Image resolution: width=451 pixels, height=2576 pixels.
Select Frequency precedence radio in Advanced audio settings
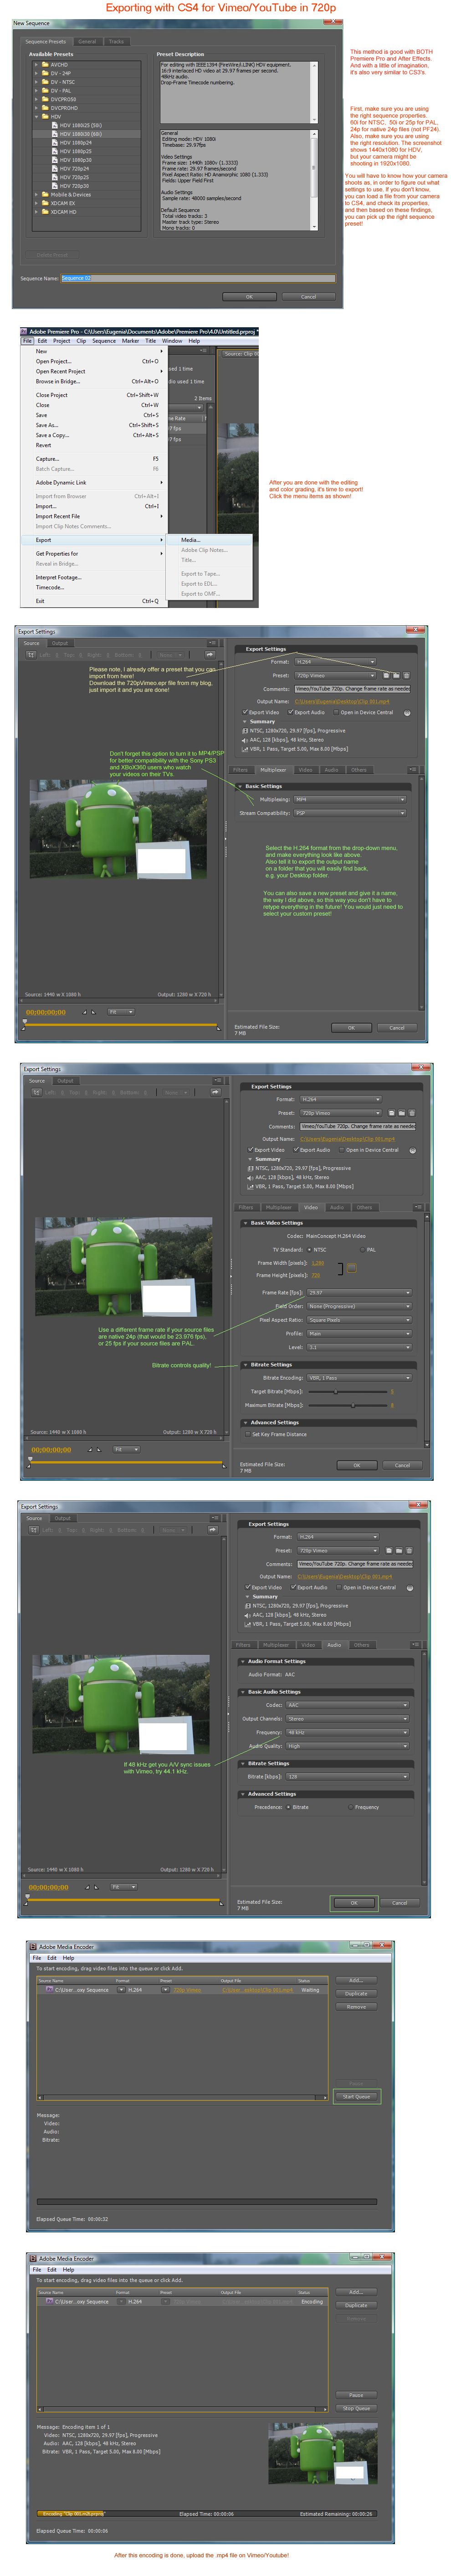(350, 1807)
